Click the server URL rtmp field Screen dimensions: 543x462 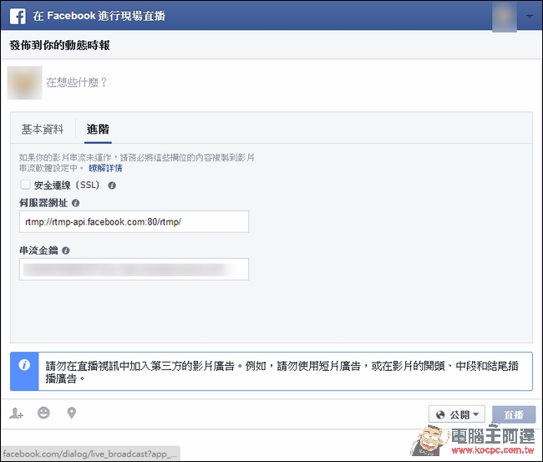coord(134,221)
